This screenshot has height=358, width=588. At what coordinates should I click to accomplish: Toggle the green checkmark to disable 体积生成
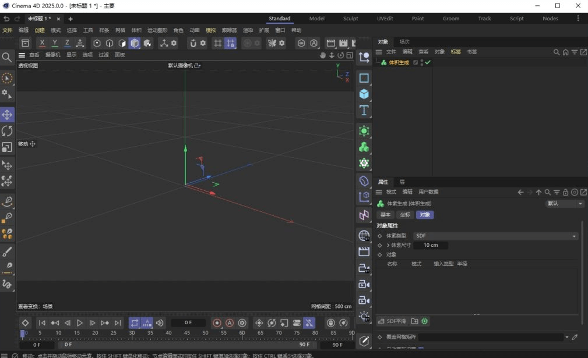(x=428, y=62)
